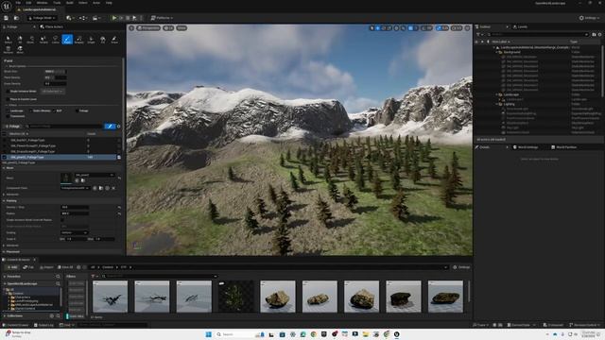
Task: Toggle the Landscape filter checkbox
Action: click(8, 110)
